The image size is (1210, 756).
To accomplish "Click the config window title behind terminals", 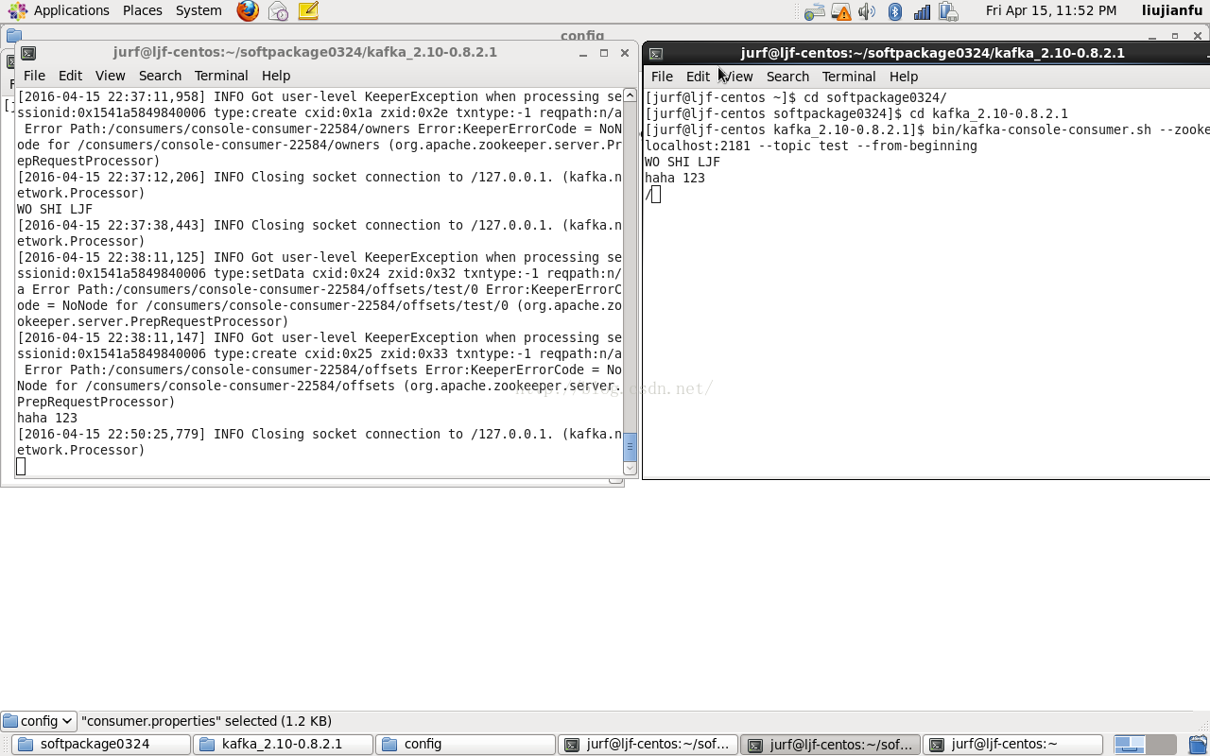I will [x=582, y=35].
